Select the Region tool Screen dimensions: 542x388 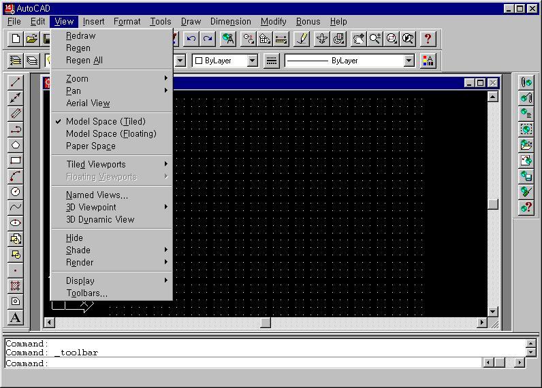click(x=16, y=302)
